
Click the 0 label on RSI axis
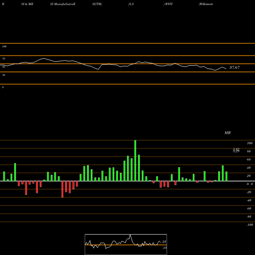[3, 87]
